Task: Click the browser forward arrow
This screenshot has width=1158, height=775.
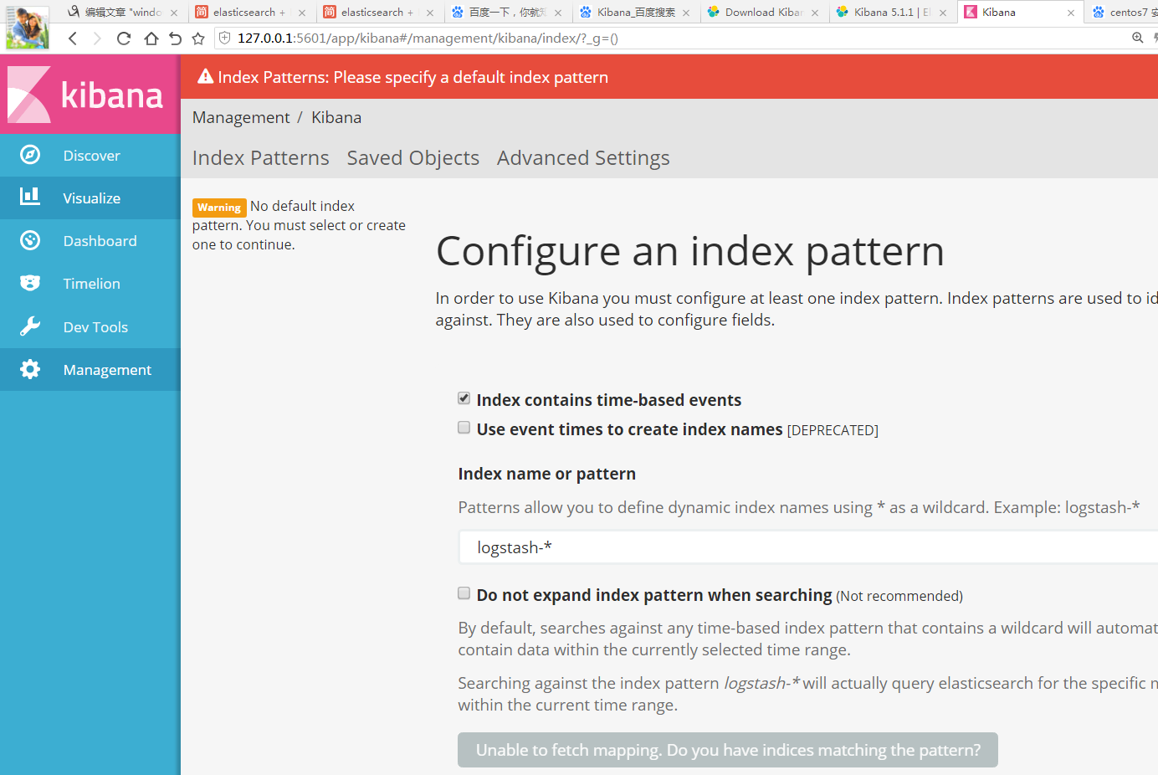Action: 97,38
